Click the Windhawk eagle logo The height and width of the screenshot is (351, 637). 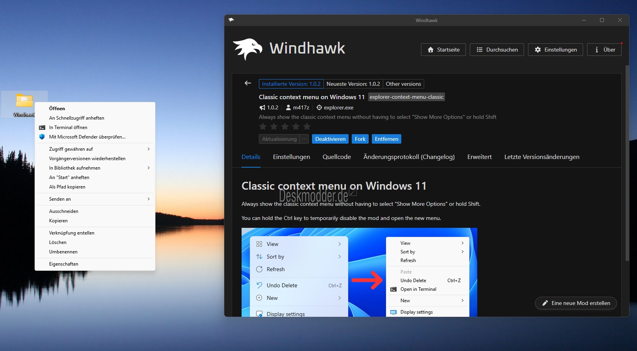[247, 49]
